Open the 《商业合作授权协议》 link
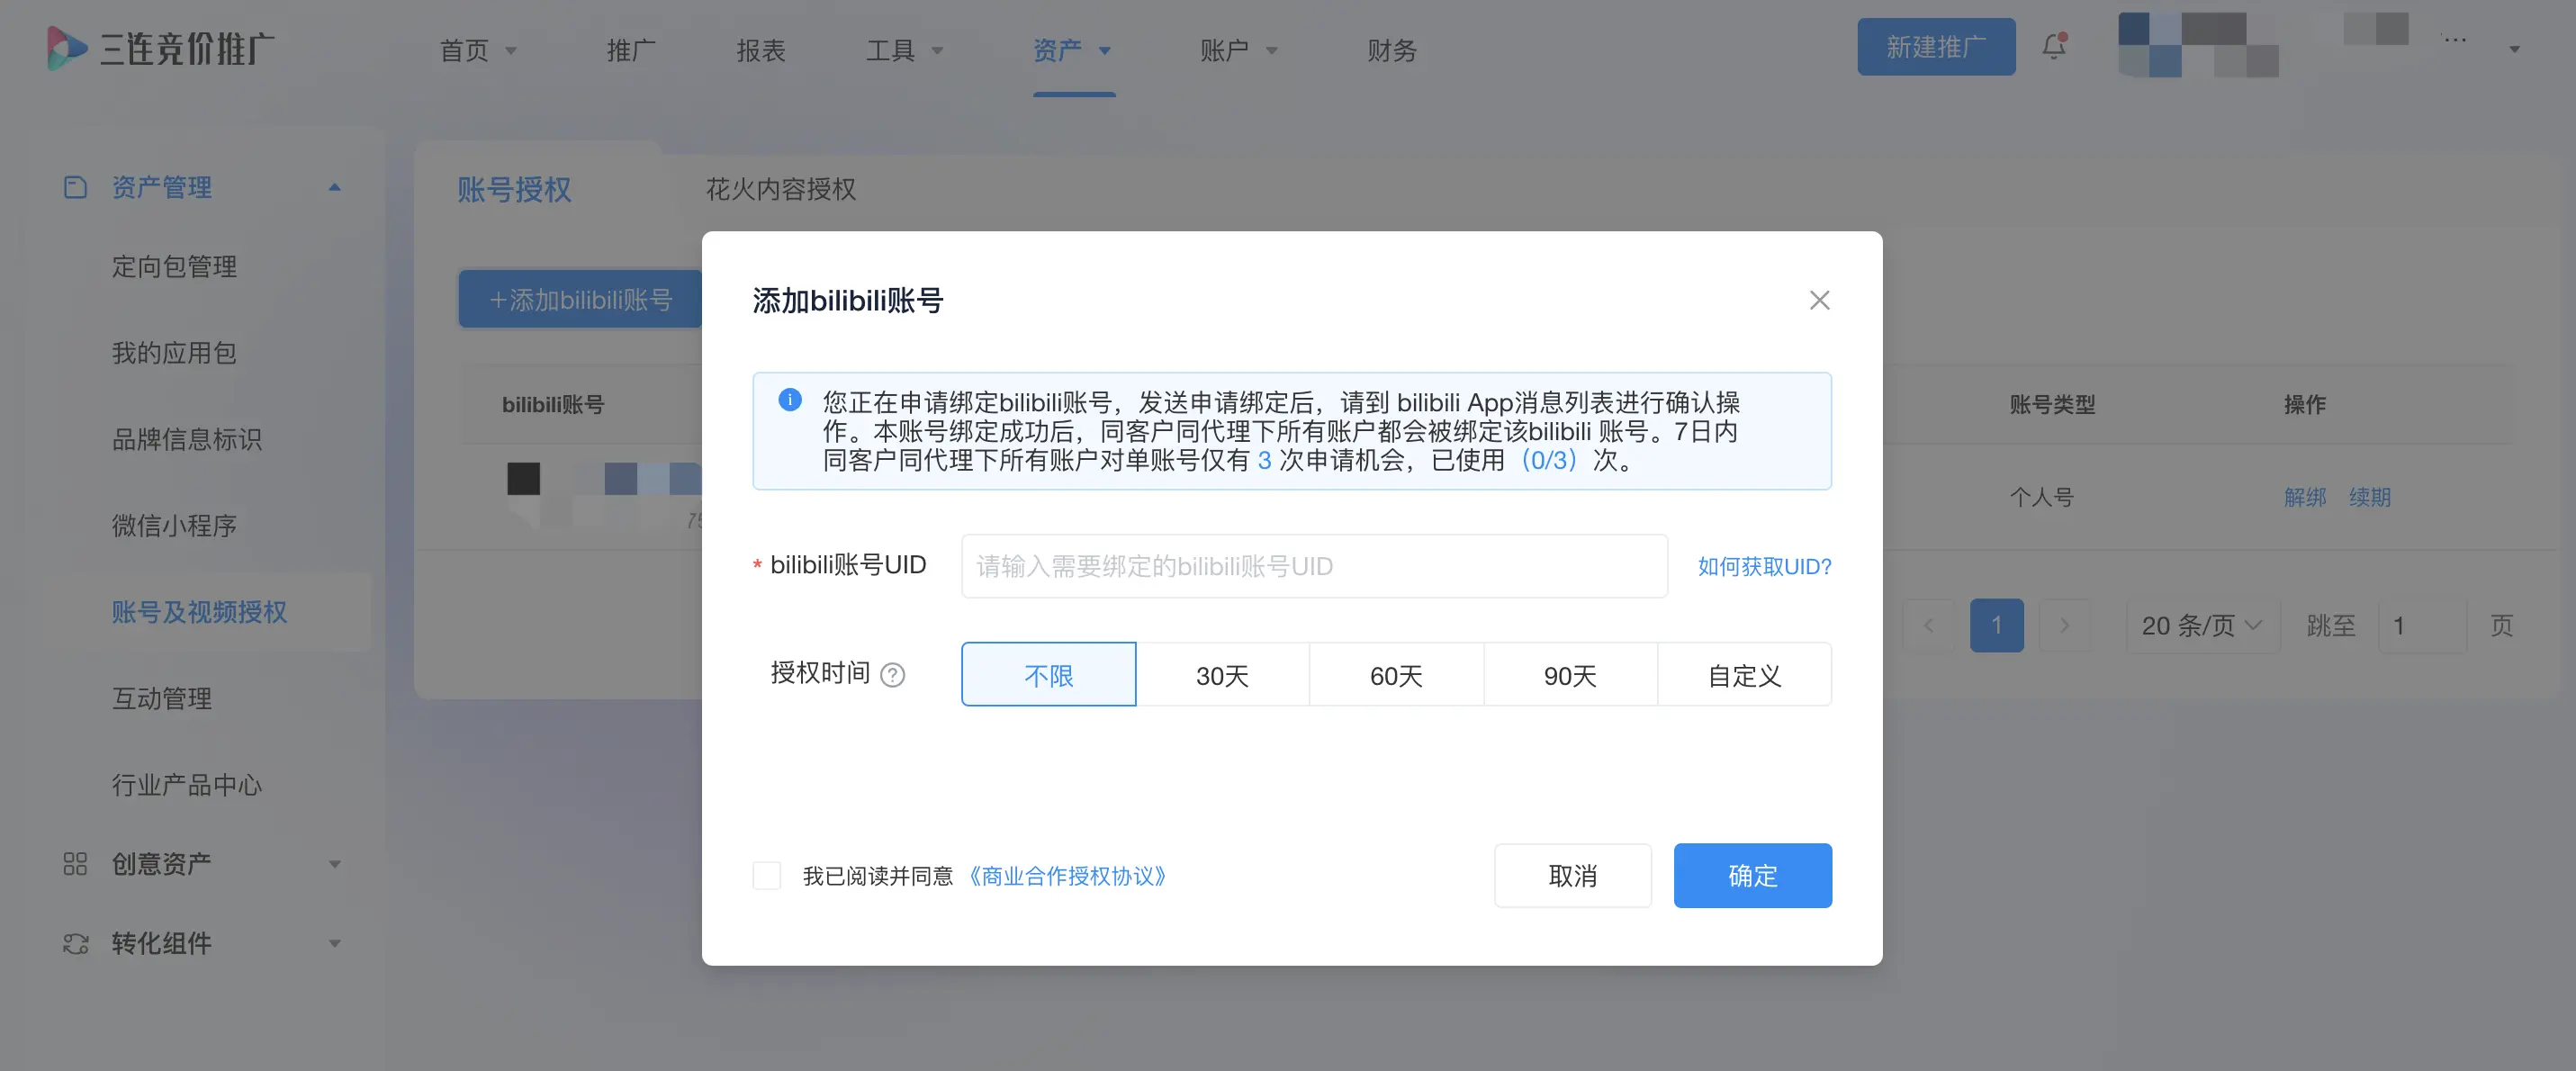The height and width of the screenshot is (1071, 2576). (x=1067, y=876)
